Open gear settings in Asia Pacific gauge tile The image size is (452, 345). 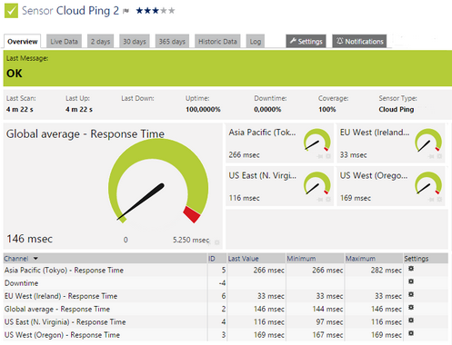328,156
